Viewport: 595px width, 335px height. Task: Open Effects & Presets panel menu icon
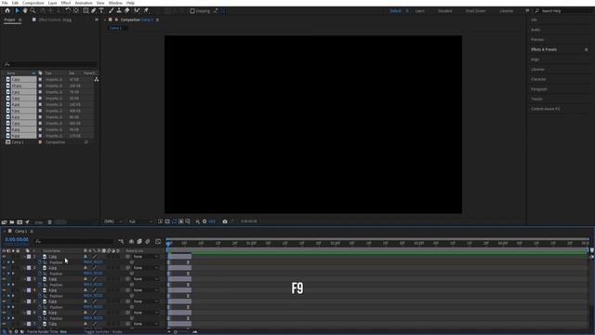coord(587,49)
